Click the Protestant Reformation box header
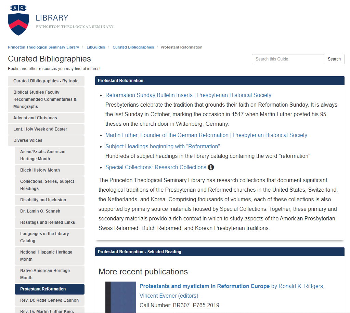Screen dimensions: 350x313 (220, 81)
